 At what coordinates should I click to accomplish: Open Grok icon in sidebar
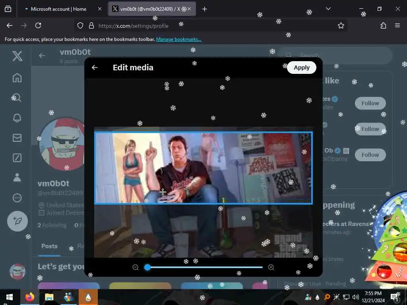pos(17,158)
